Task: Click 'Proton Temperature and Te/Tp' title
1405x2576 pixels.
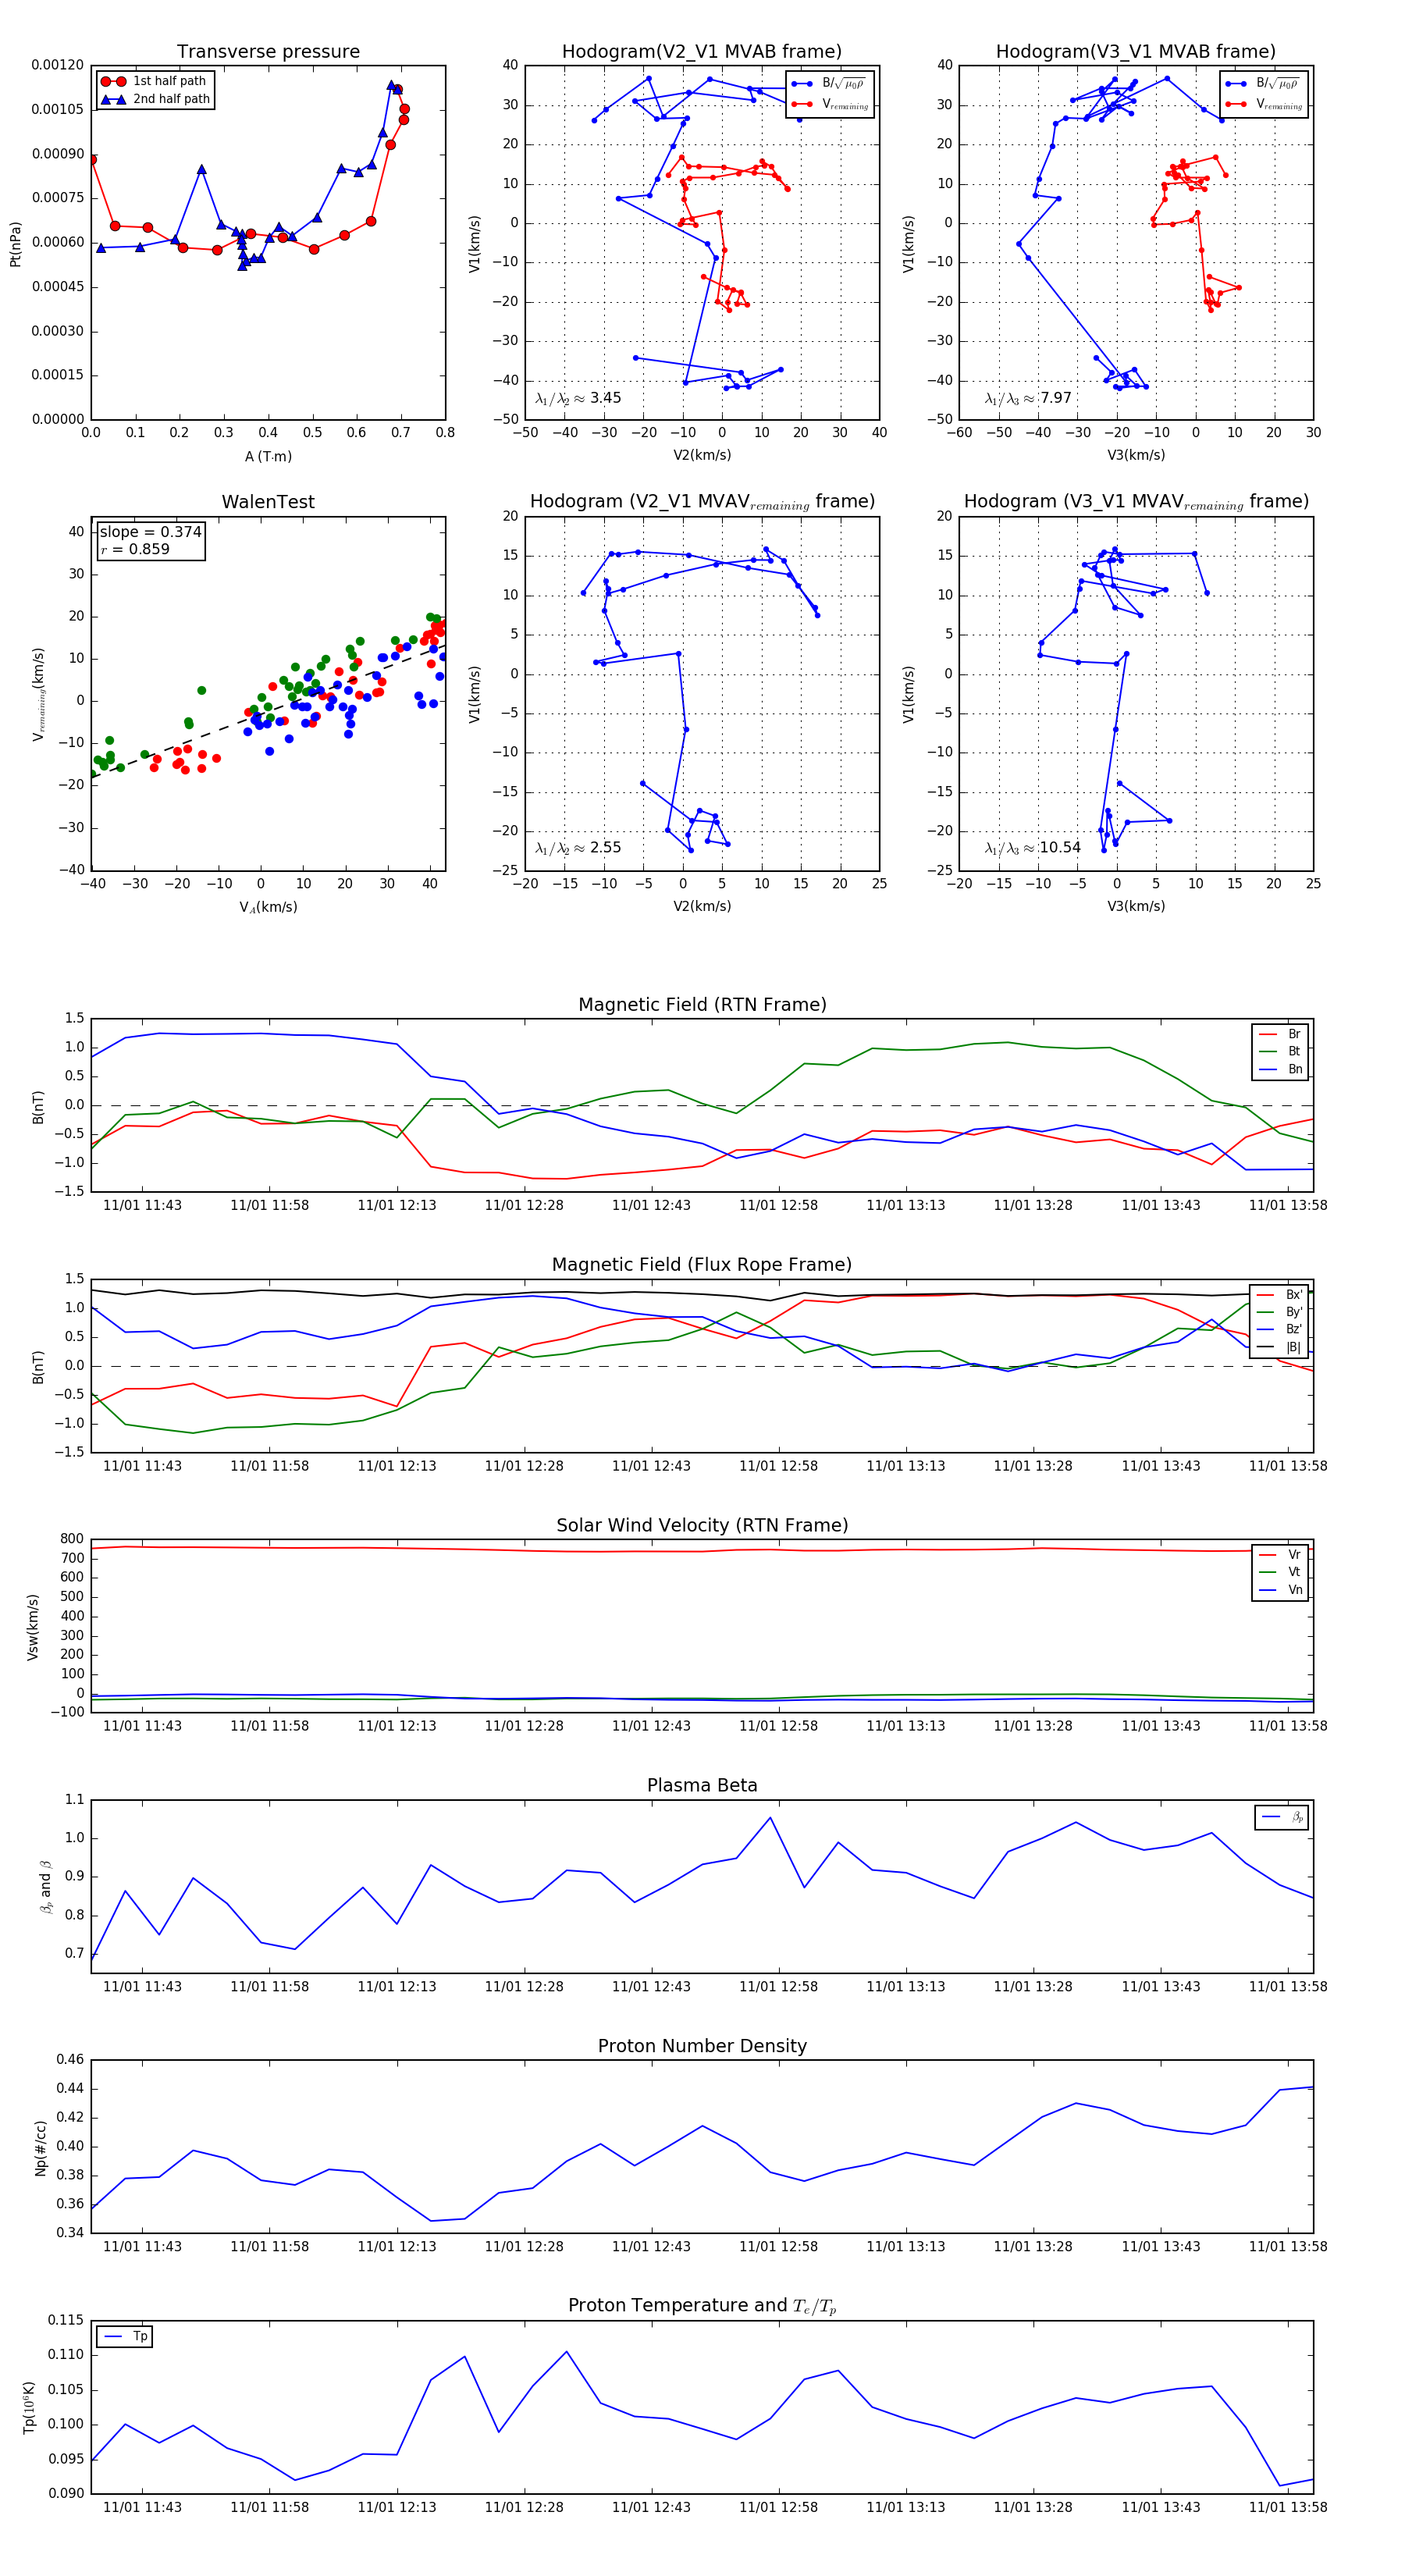Action: pos(702,2306)
